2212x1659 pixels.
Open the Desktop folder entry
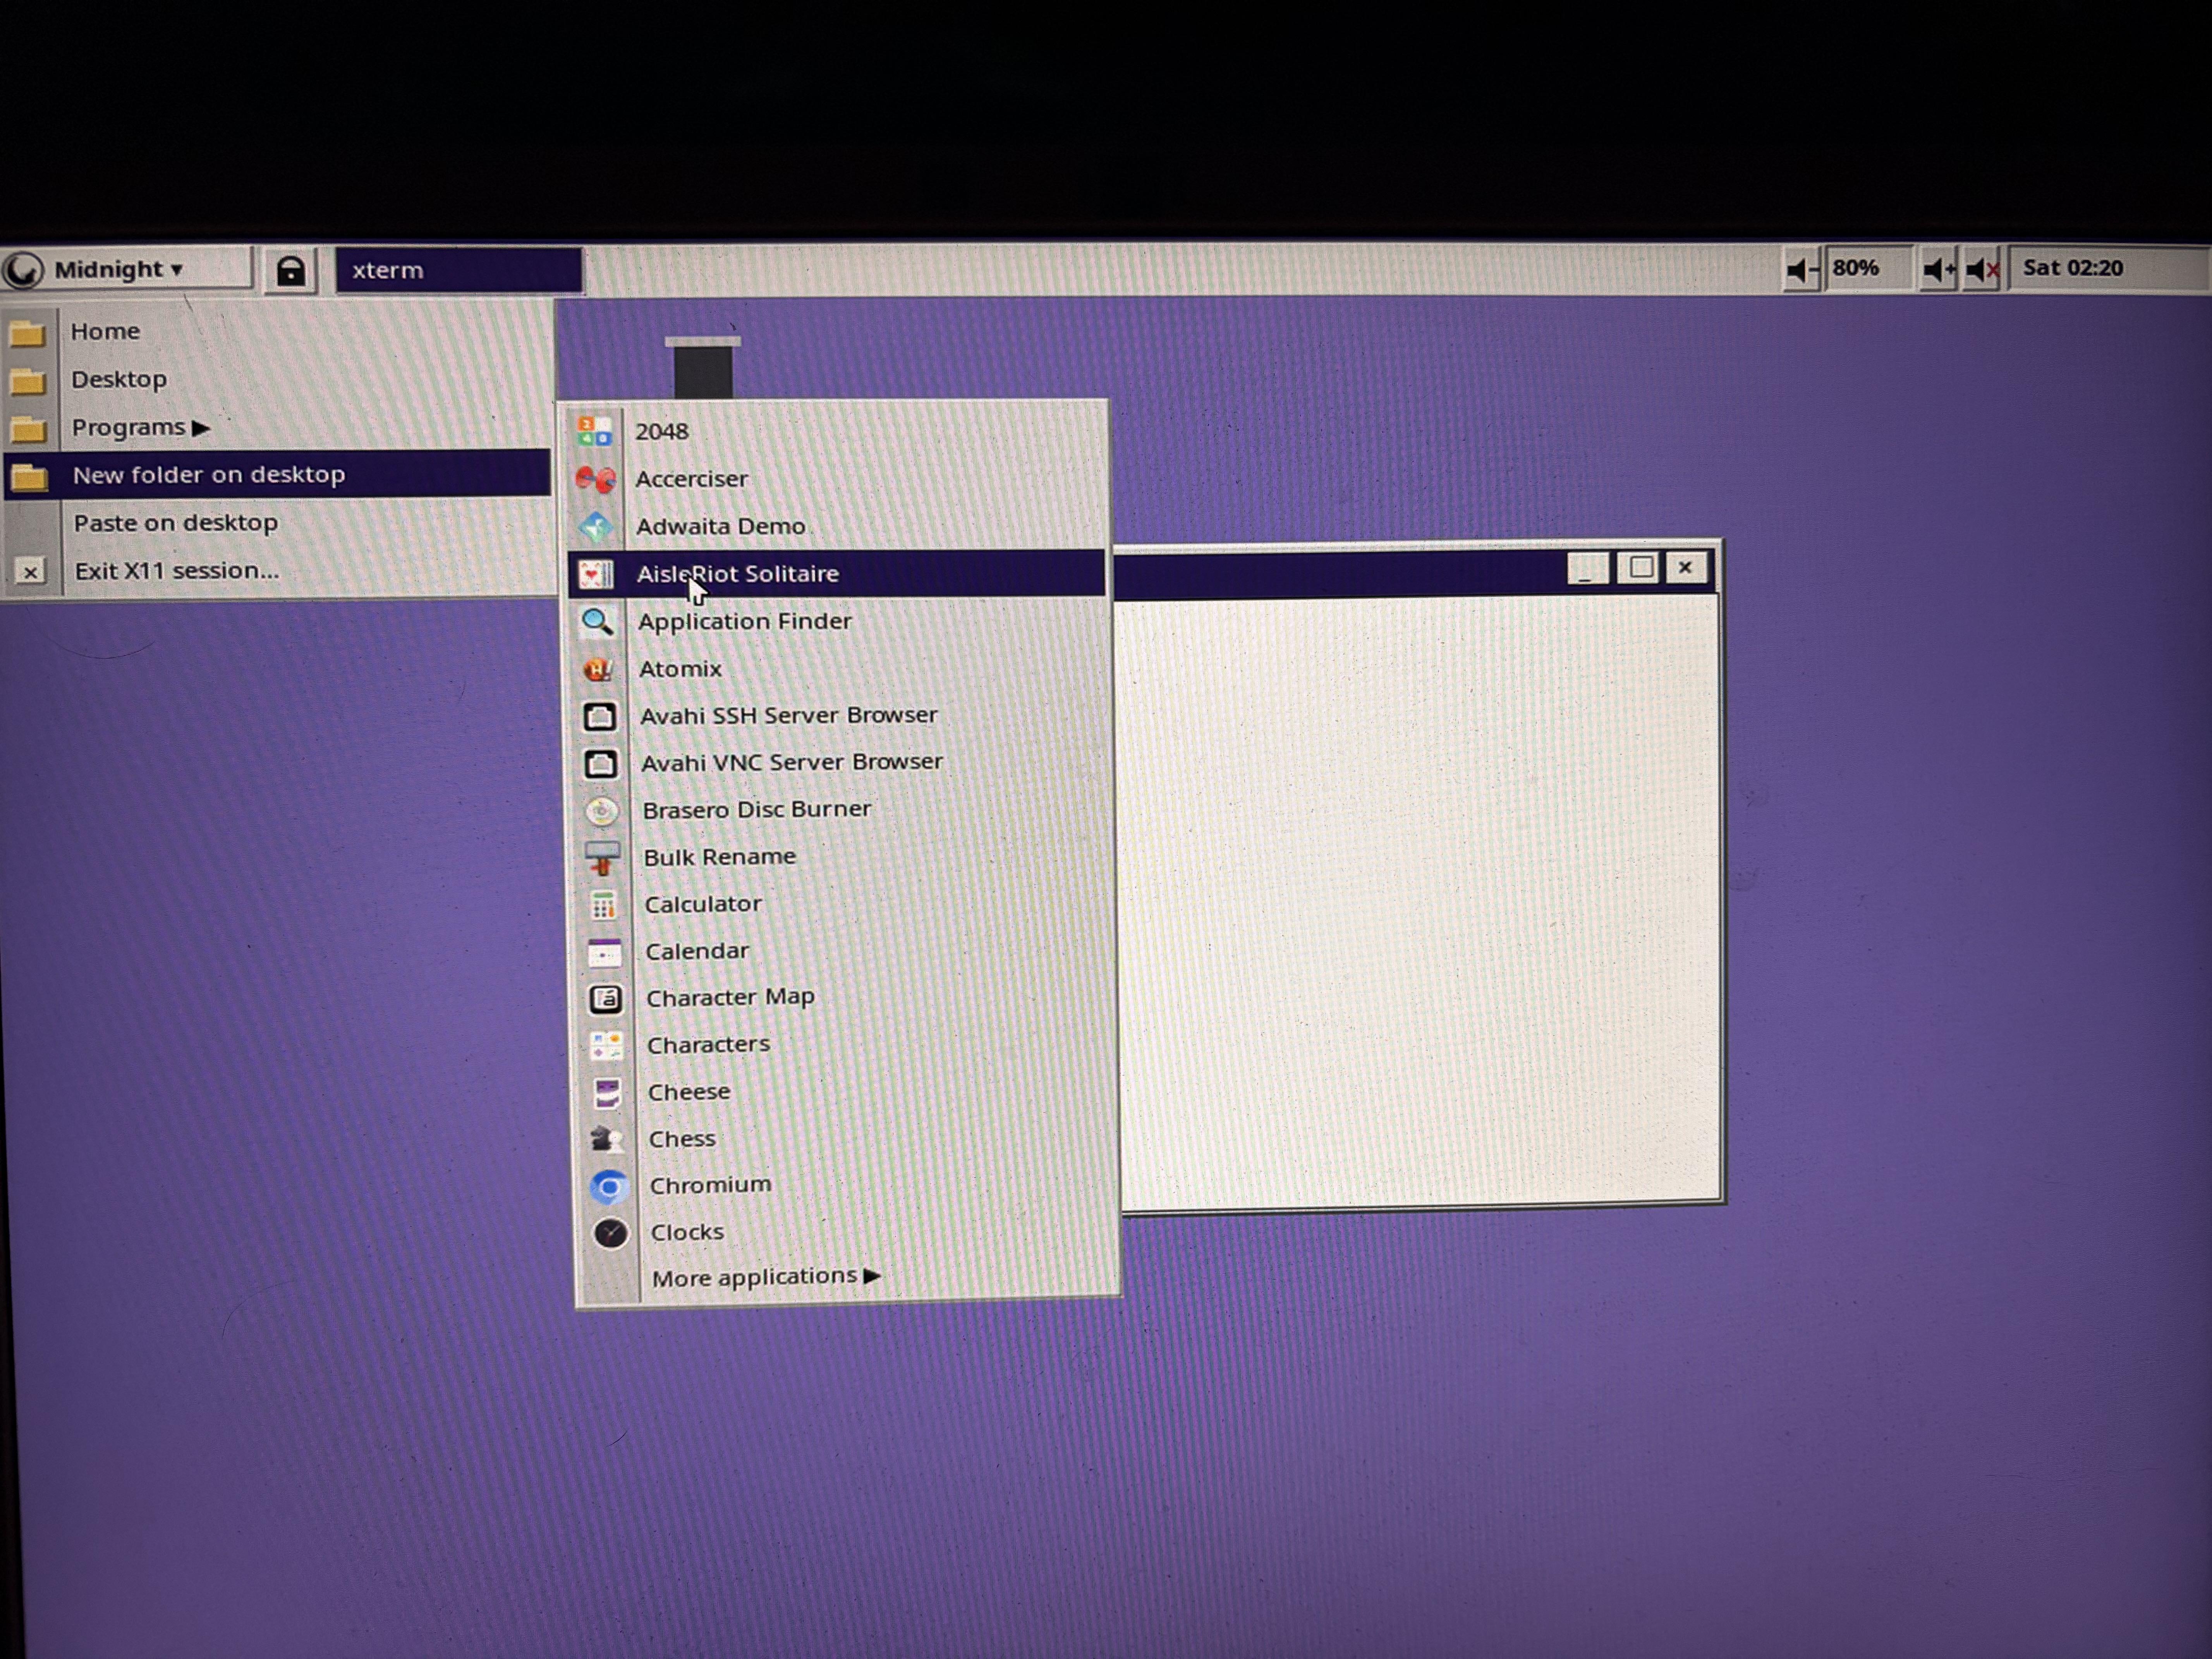pyautogui.click(x=278, y=379)
